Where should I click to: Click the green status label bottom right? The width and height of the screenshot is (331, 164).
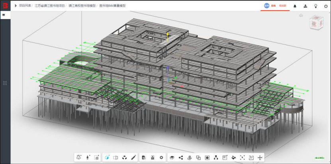click(x=319, y=158)
